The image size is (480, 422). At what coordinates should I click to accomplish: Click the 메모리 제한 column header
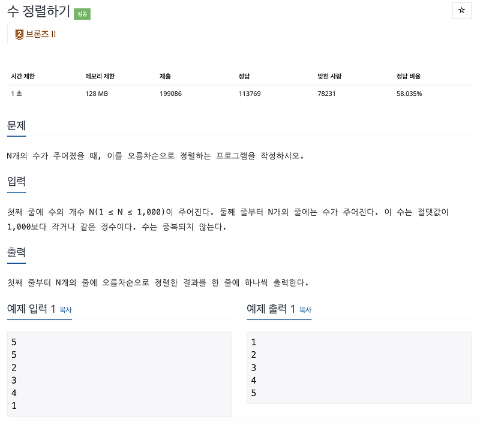tap(100, 76)
